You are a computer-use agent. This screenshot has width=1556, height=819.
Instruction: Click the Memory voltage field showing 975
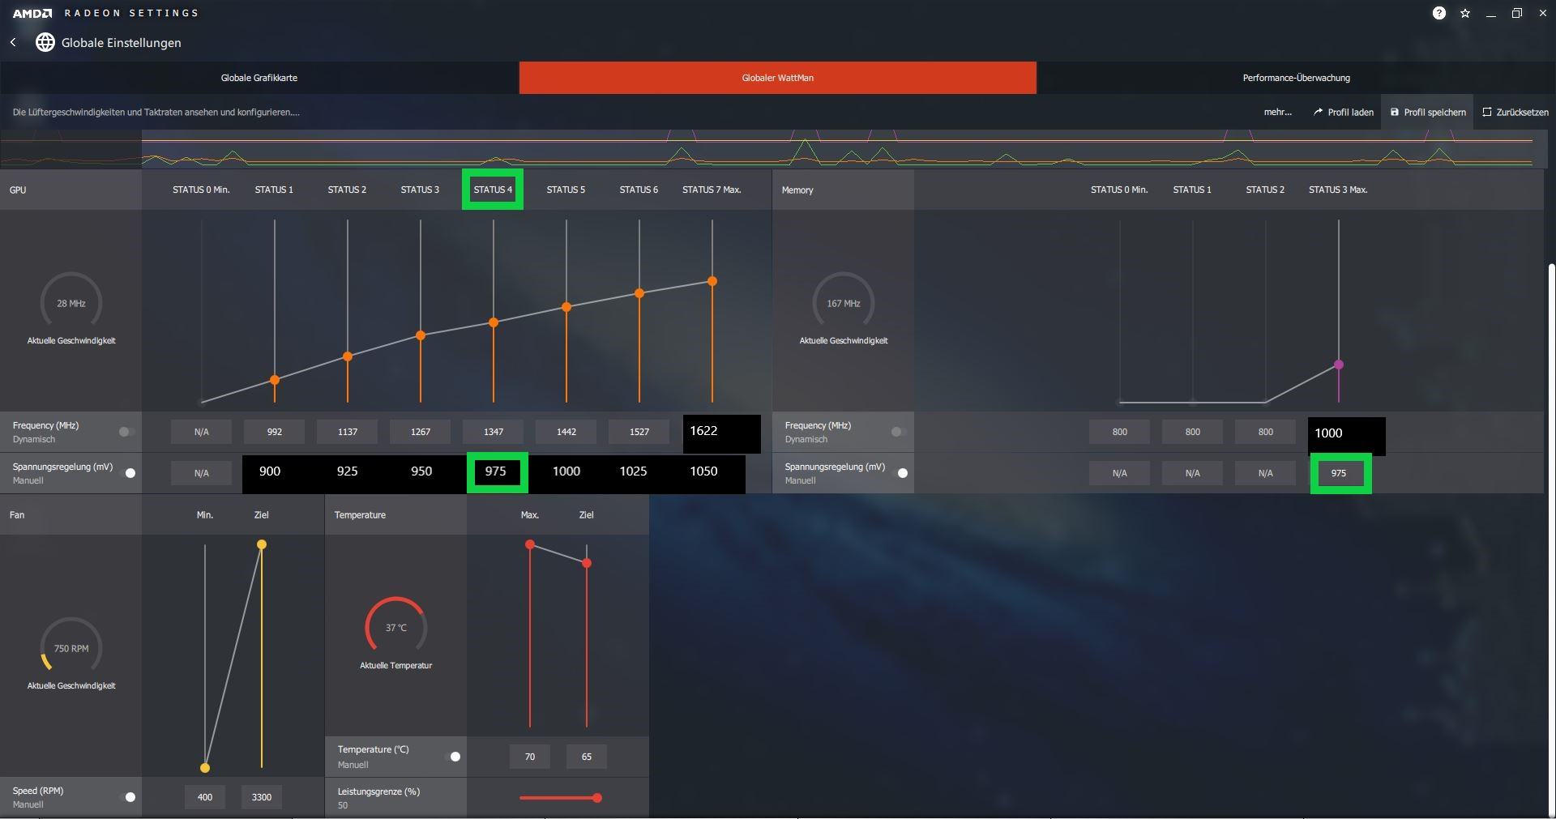pos(1340,473)
